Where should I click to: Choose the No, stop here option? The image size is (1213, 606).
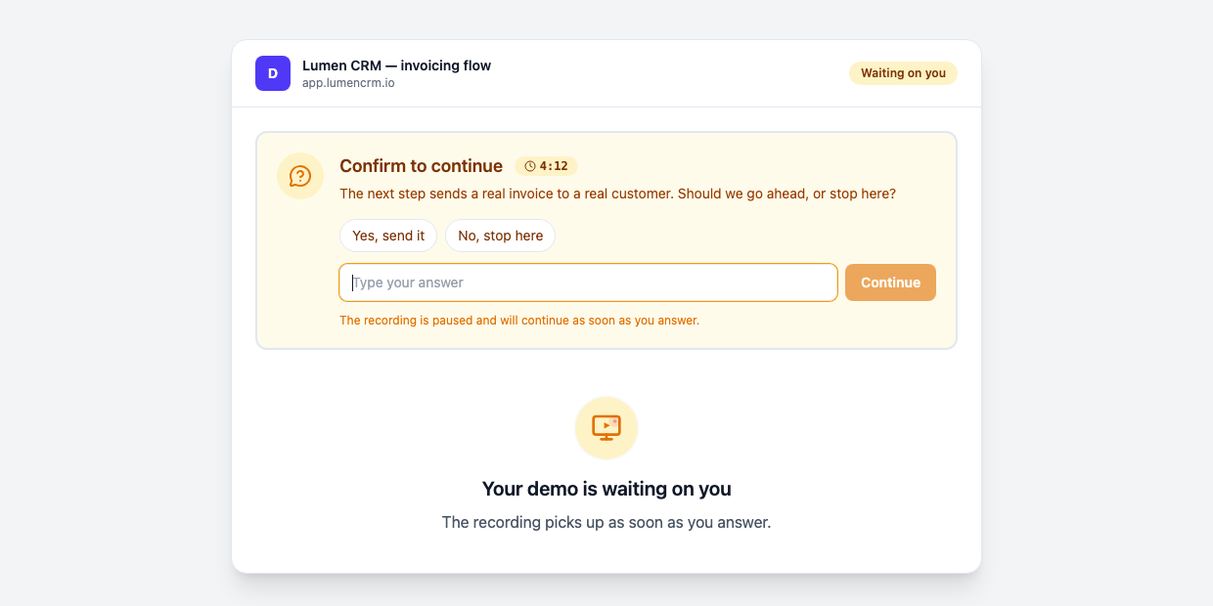tap(500, 236)
